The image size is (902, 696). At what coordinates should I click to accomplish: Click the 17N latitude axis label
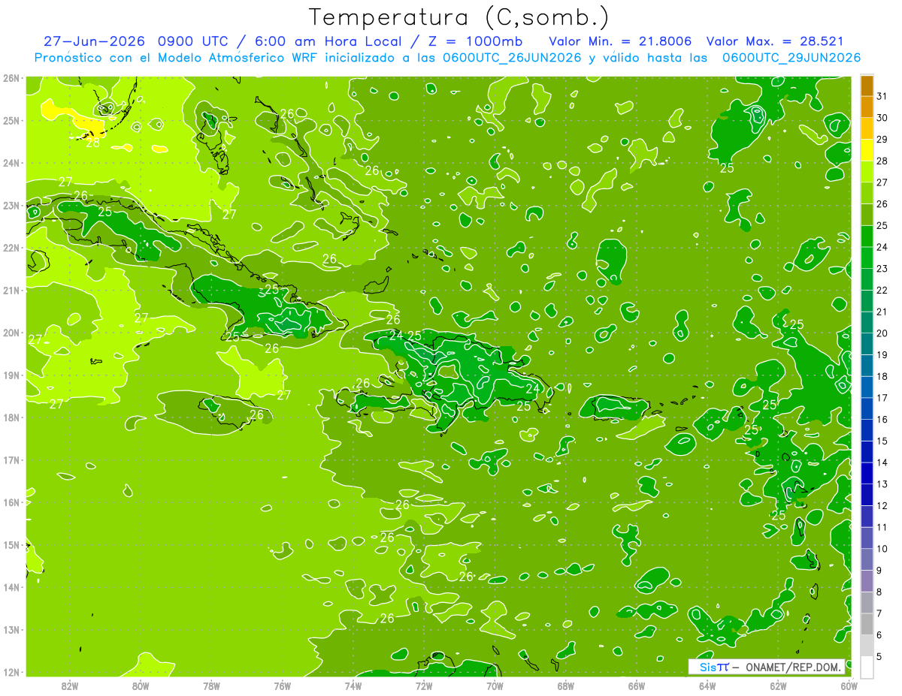coord(11,459)
